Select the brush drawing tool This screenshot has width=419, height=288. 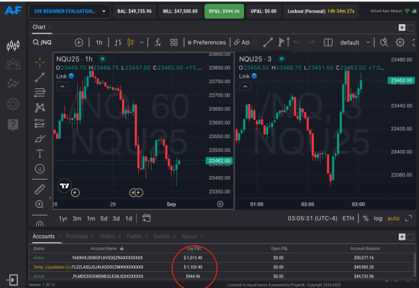coord(40,139)
